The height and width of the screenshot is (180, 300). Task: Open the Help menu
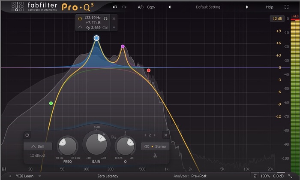click(270, 7)
